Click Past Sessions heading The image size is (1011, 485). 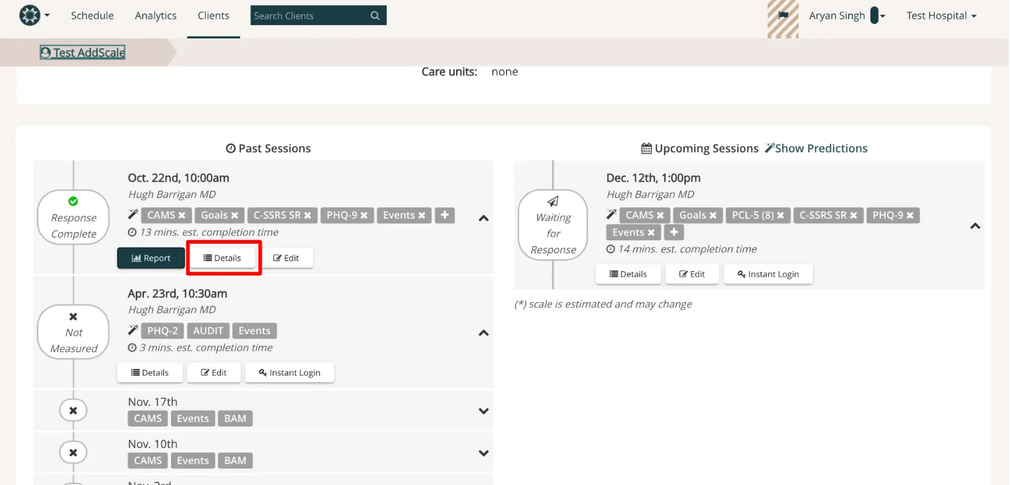click(x=269, y=148)
